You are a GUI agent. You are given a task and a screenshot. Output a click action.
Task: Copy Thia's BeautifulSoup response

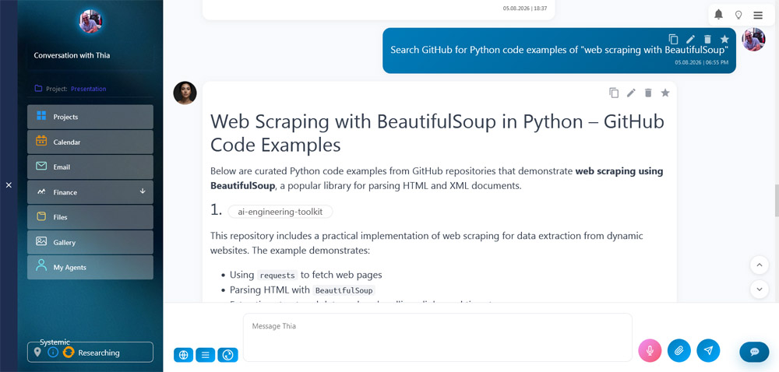[x=614, y=93]
